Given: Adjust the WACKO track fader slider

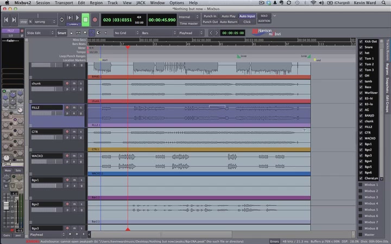Looking at the screenshot, I should pos(47,162).
